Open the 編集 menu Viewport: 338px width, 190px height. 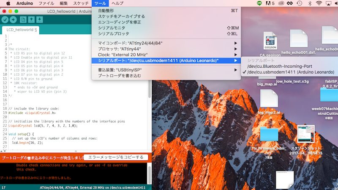click(64, 3)
